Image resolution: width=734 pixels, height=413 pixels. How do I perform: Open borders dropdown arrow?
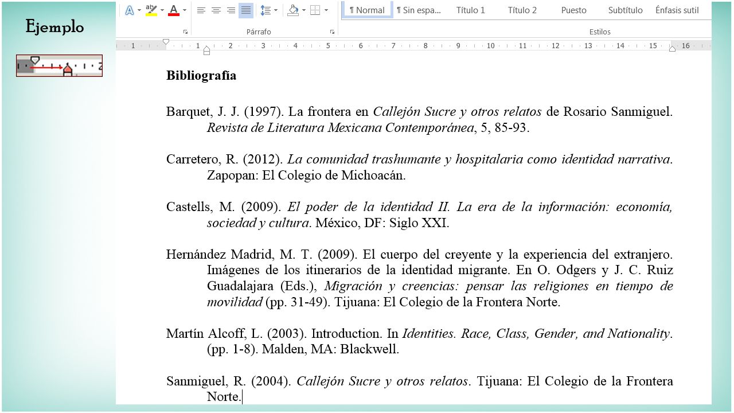click(x=326, y=10)
